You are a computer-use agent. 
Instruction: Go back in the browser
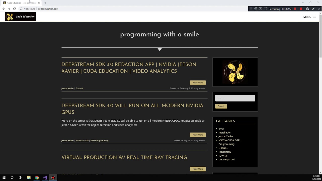point(4,9)
